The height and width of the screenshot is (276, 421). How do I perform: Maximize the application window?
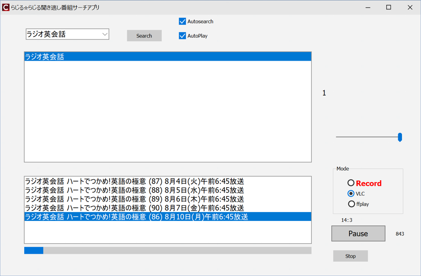click(389, 8)
